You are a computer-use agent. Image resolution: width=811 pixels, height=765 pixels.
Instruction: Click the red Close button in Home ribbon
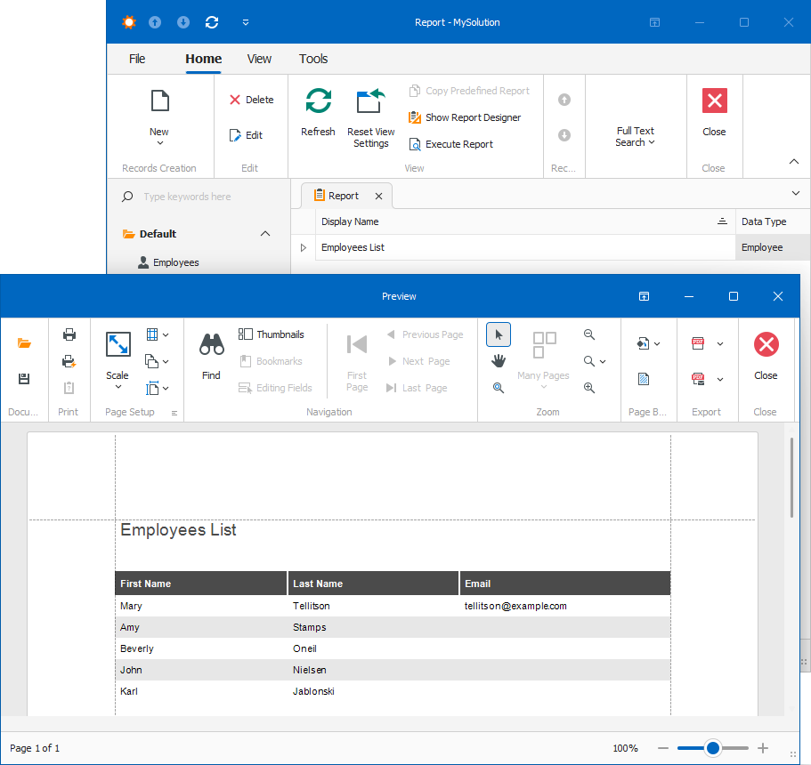pyautogui.click(x=714, y=101)
